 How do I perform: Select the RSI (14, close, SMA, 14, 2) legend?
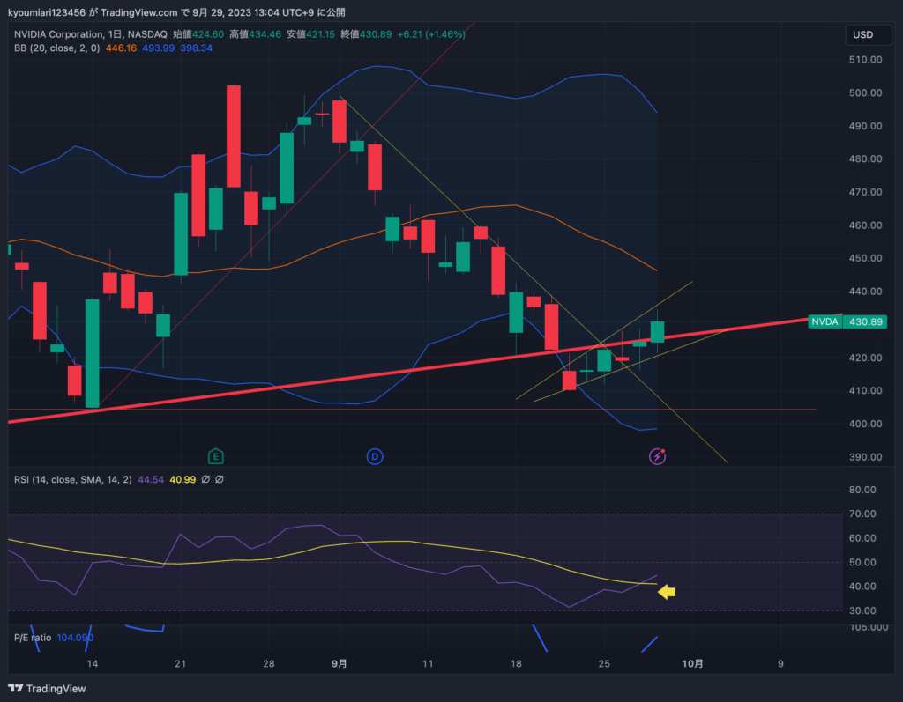[72, 479]
